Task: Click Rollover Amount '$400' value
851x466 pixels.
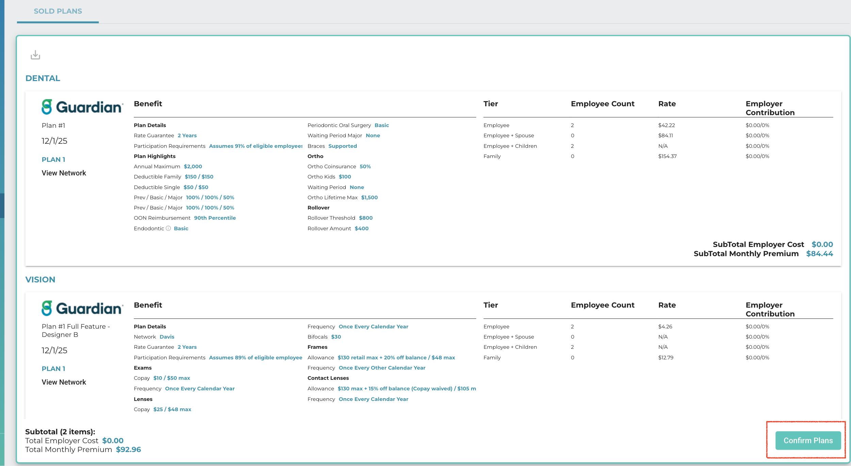Action: tap(362, 229)
